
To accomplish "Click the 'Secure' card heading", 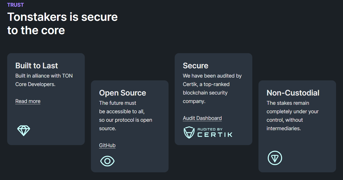I will tap(196, 66).
